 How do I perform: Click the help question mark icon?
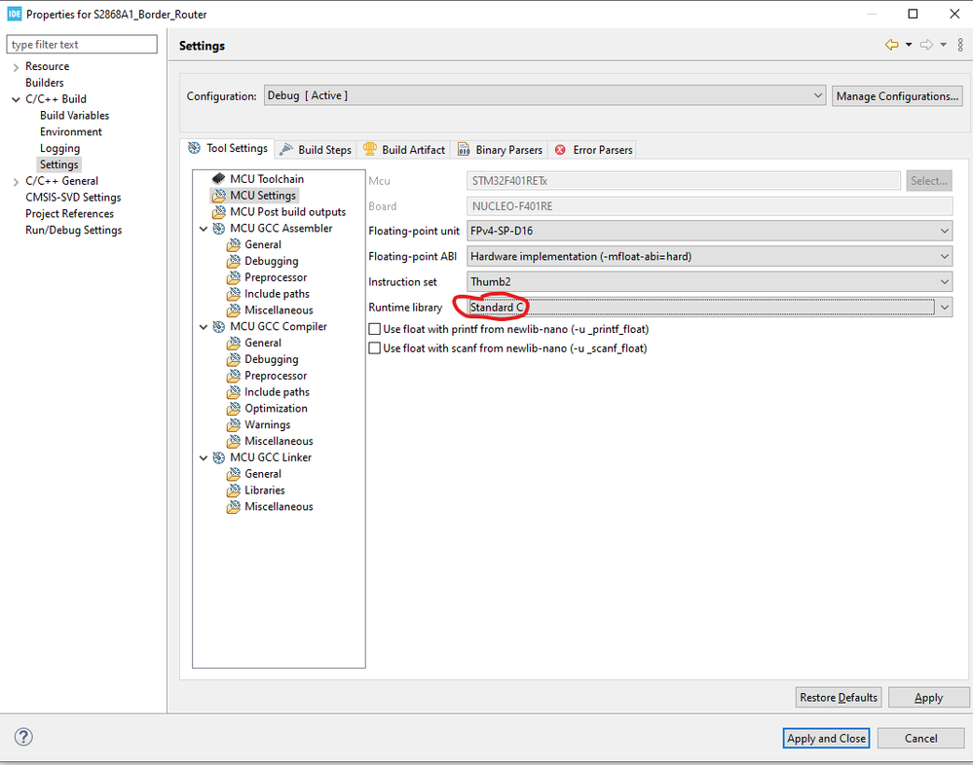(x=23, y=737)
